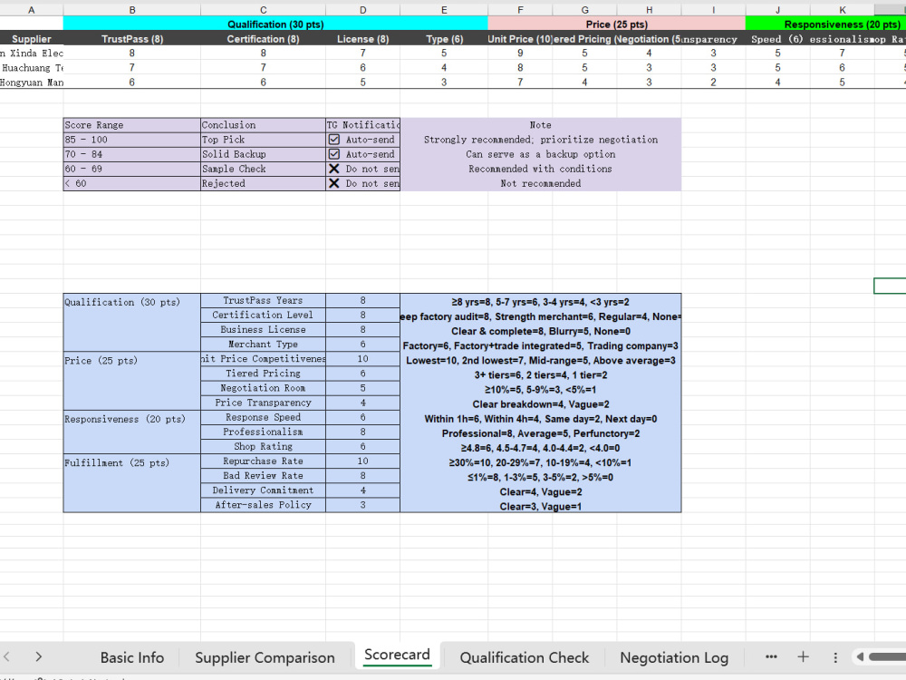Select the Rejected conclusion cell
906x680 pixels.
coord(264,183)
